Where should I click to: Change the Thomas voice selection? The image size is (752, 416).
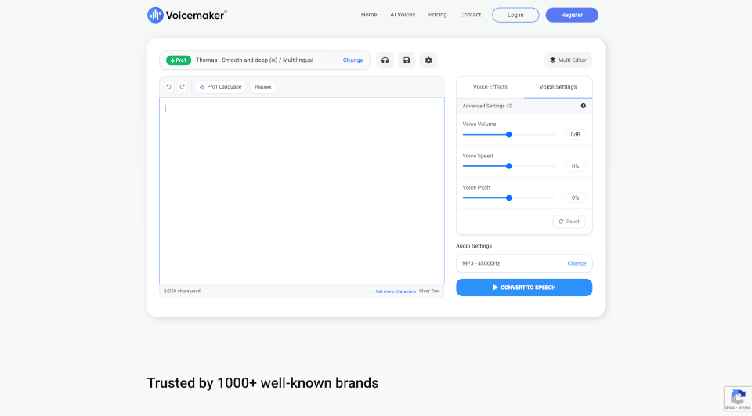(x=352, y=60)
